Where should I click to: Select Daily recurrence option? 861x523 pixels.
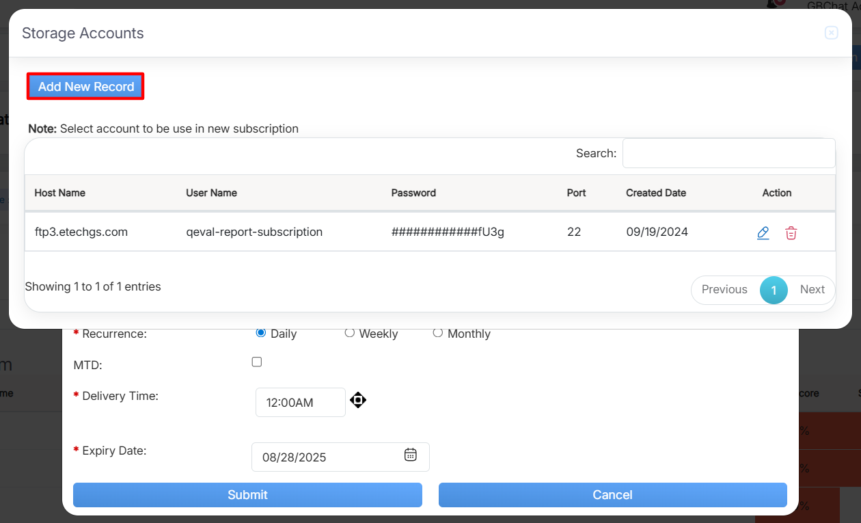click(260, 333)
